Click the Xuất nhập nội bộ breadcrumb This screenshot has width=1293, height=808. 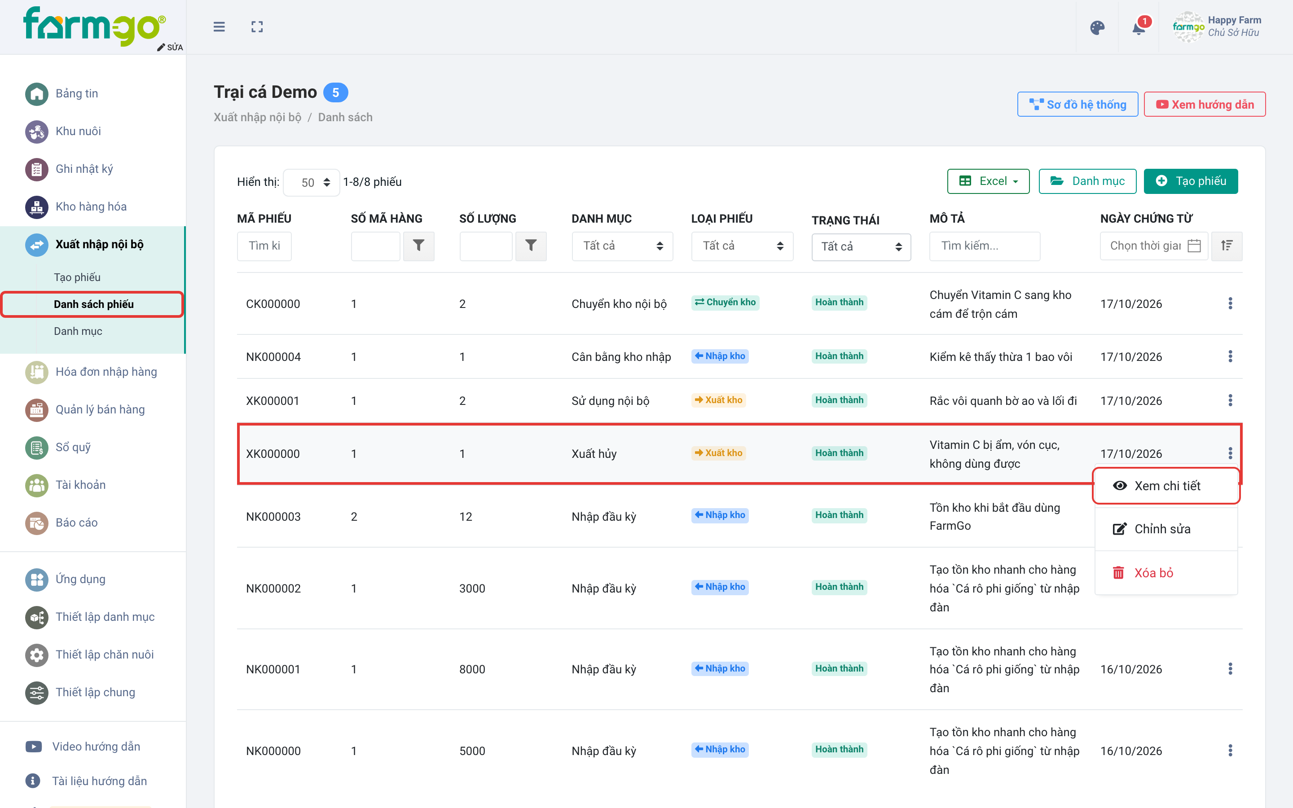pyautogui.click(x=258, y=117)
